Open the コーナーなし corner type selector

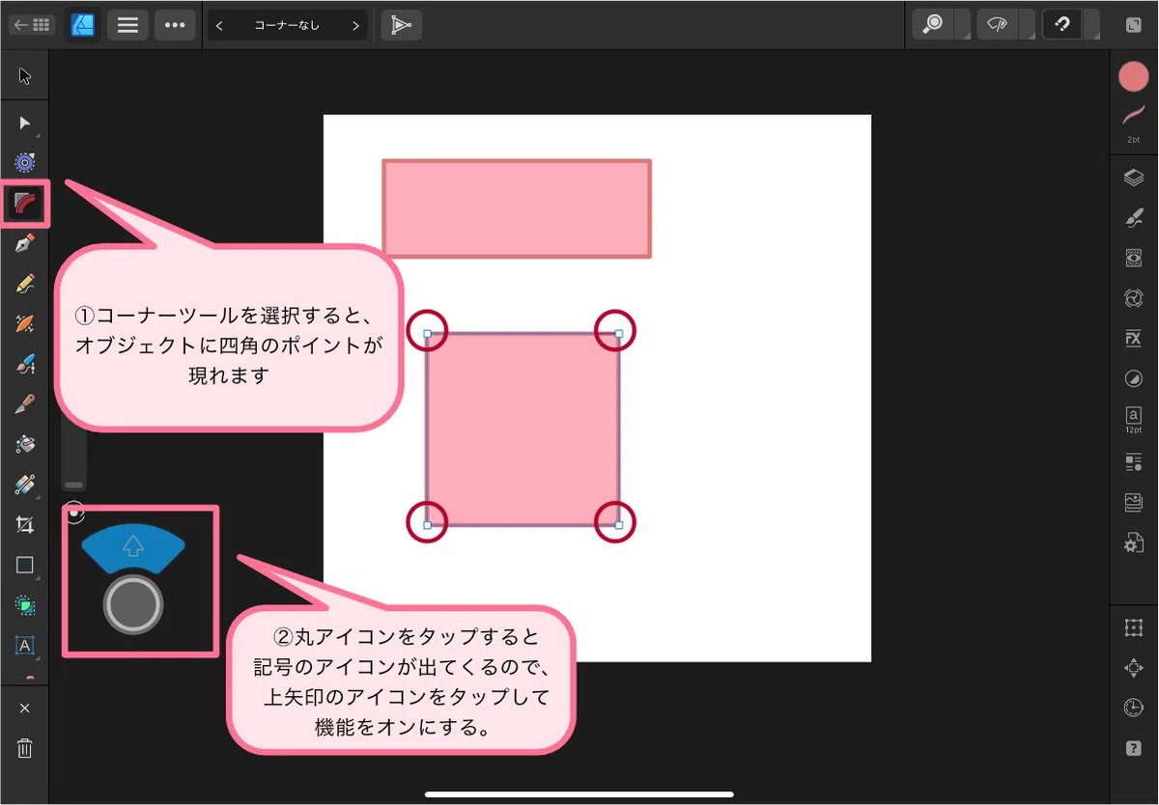tap(287, 26)
